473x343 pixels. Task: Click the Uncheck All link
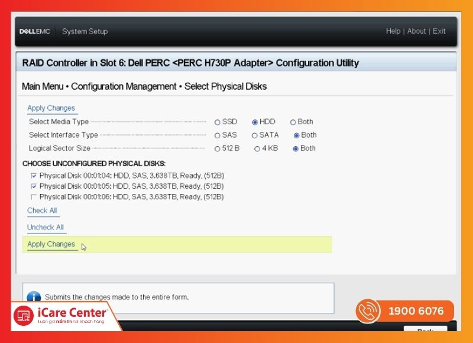pos(46,227)
